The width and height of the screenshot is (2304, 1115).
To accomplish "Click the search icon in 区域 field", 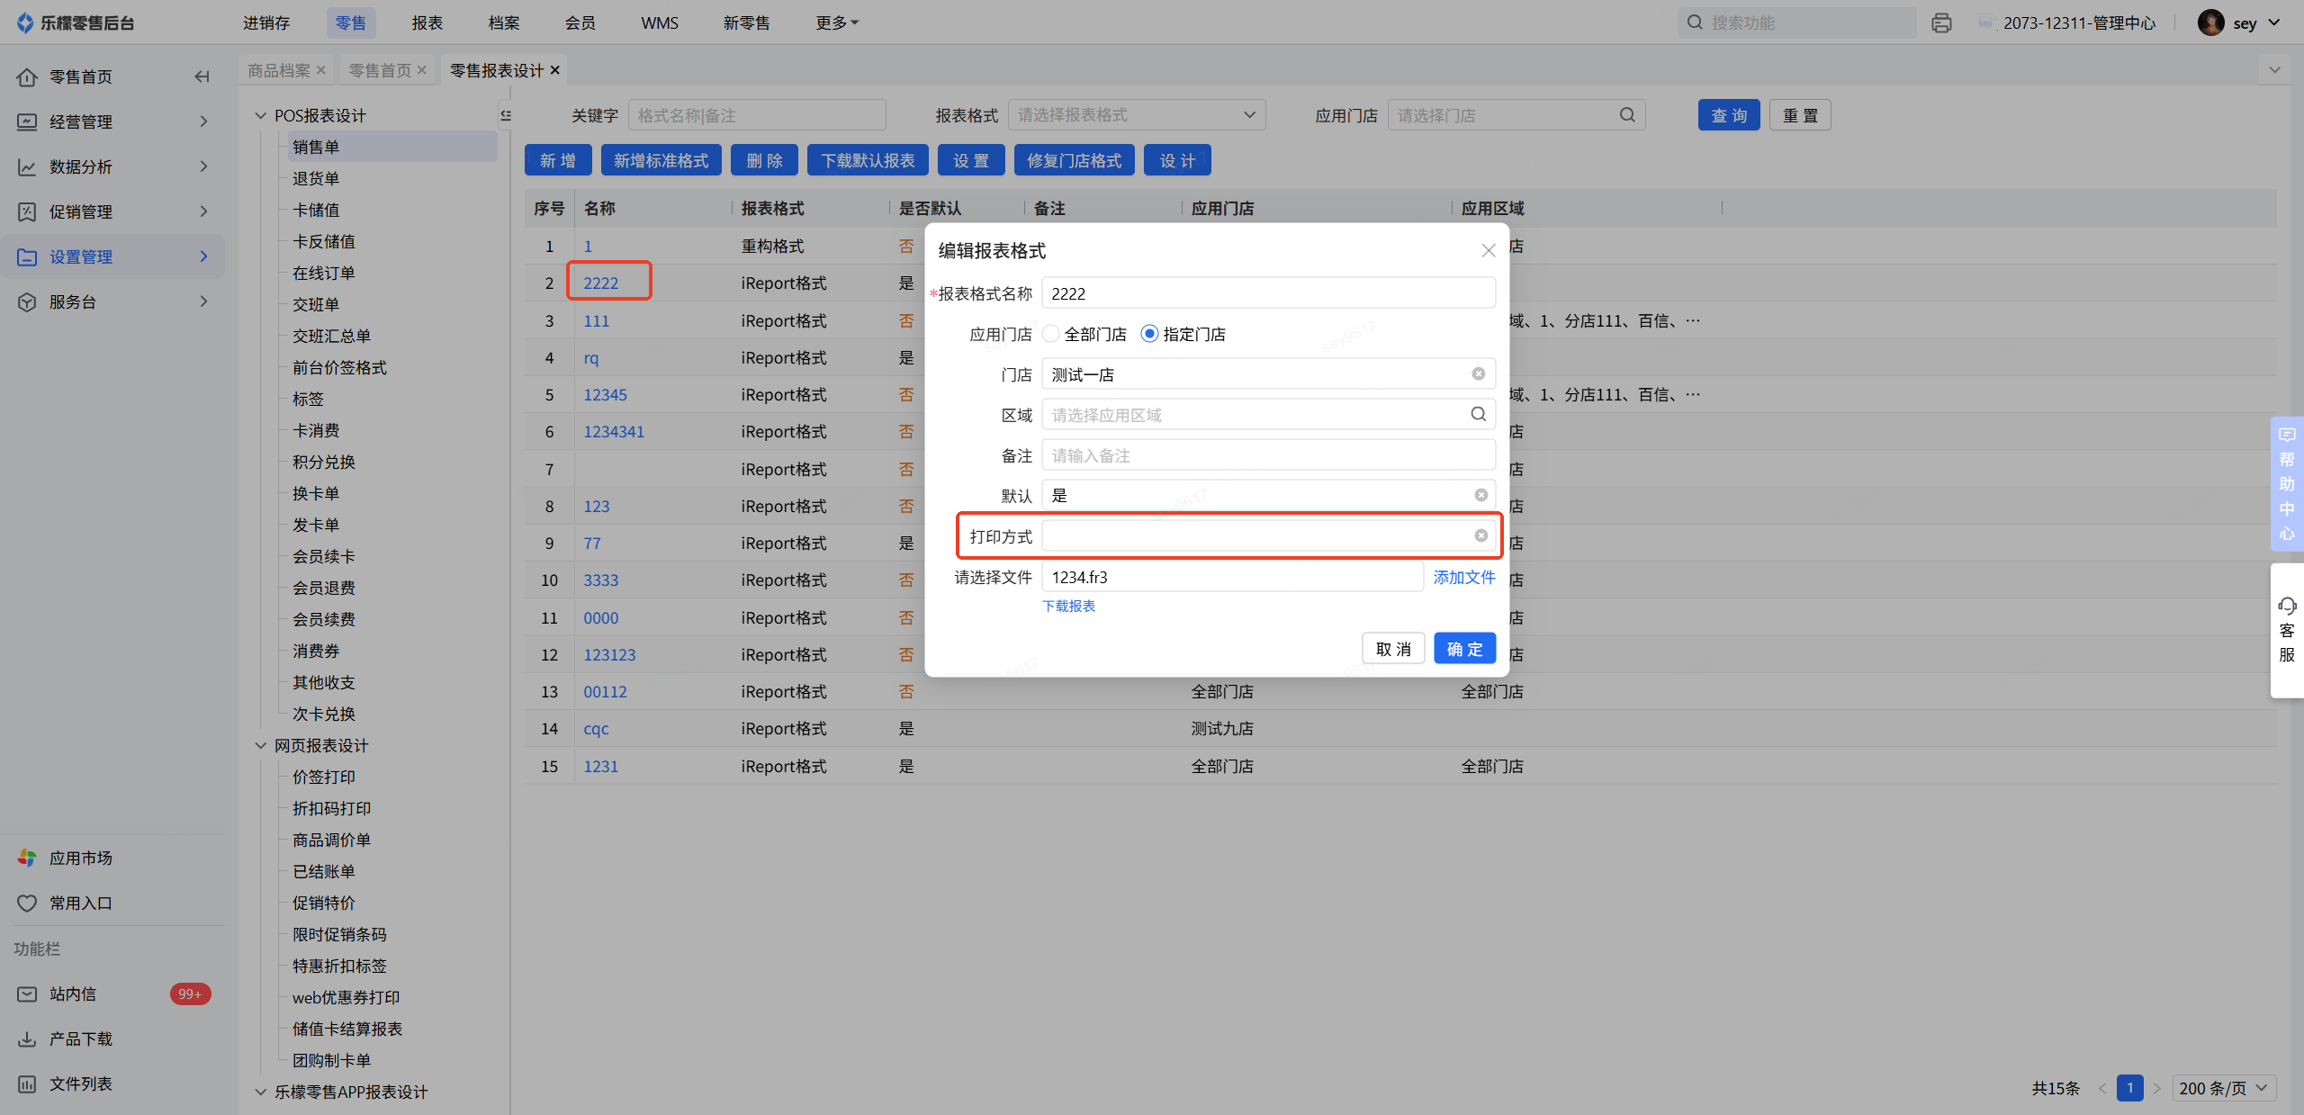I will pyautogui.click(x=1478, y=414).
